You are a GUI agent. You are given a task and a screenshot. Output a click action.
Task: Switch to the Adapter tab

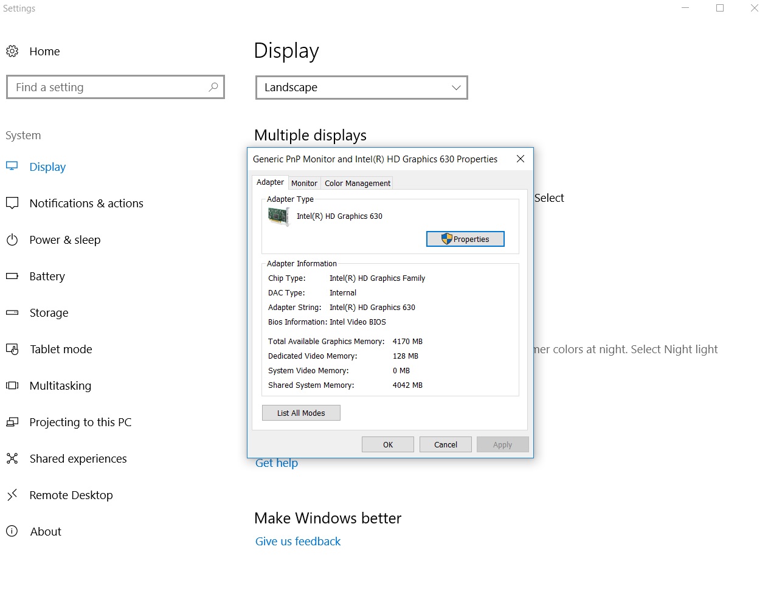pyautogui.click(x=270, y=182)
